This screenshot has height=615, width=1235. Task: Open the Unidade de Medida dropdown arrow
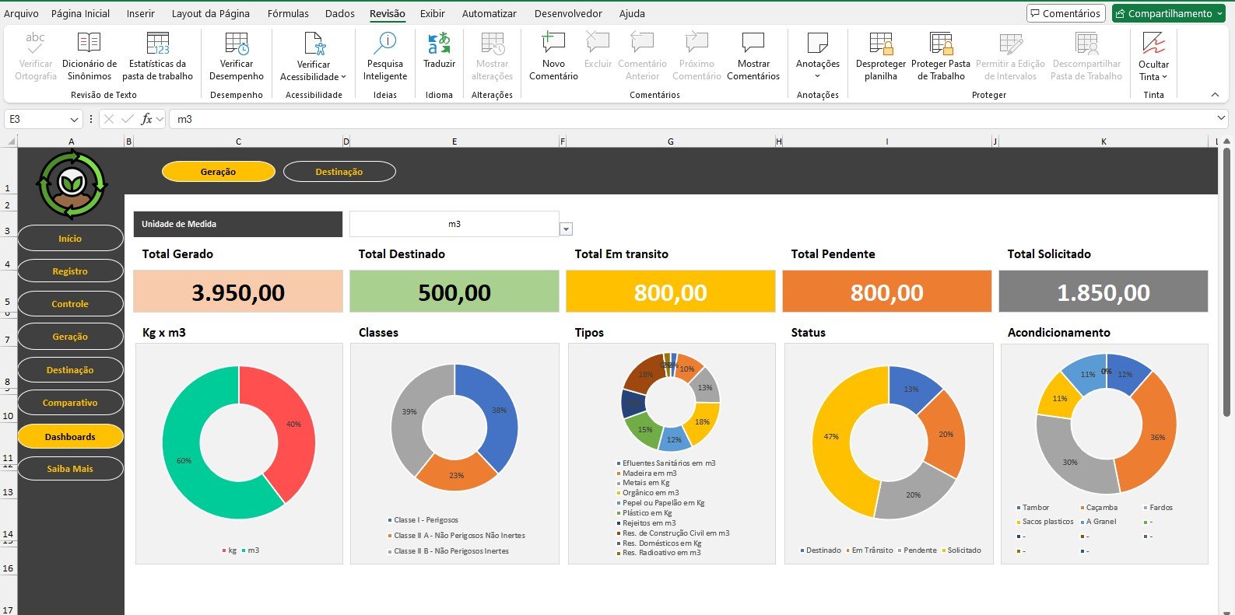pos(567,229)
